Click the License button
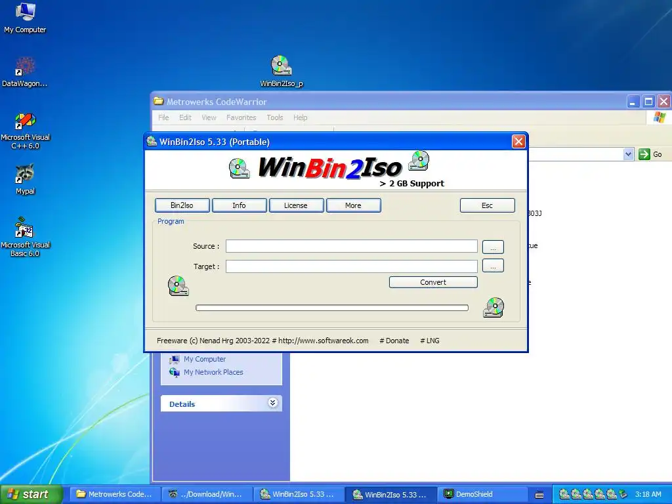 (296, 205)
